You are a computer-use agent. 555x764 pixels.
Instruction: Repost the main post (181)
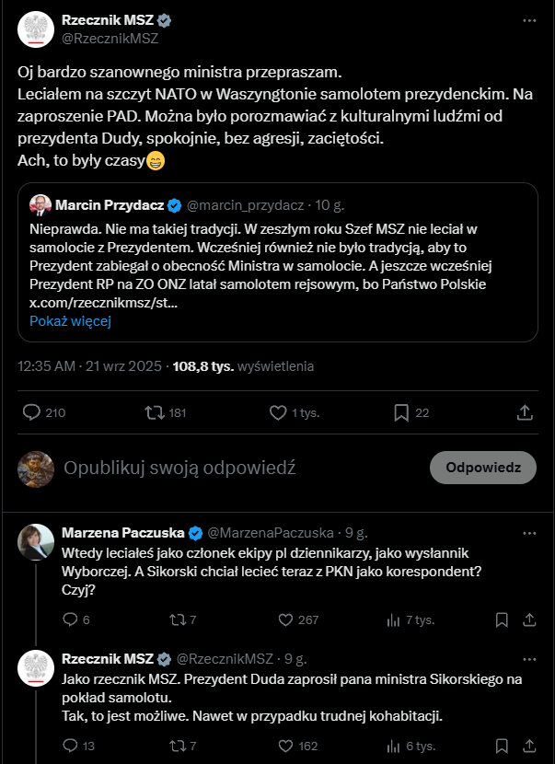(x=156, y=412)
